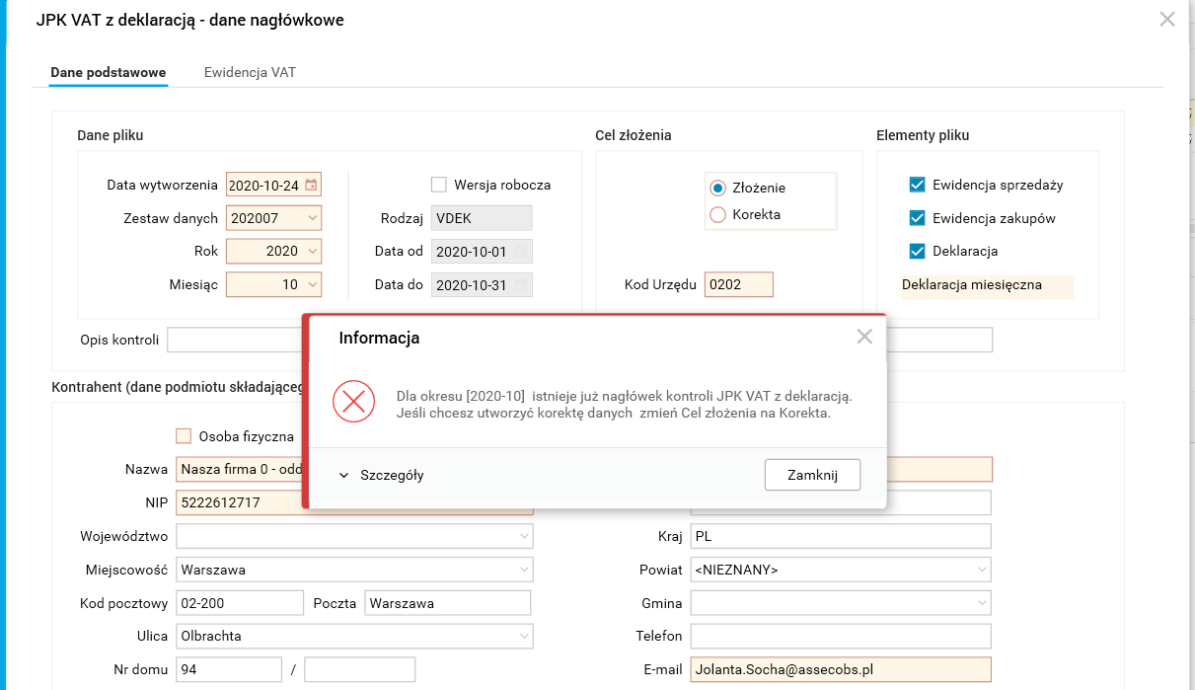The height and width of the screenshot is (690, 1195).
Task: Toggle the Ewidencja zakupów checkbox
Action: [918, 218]
